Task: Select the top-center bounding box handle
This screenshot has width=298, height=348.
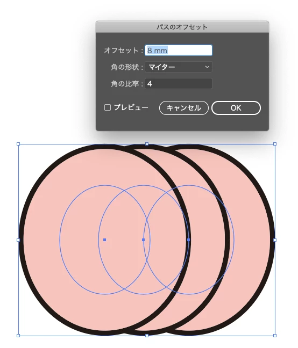Action: [147, 144]
